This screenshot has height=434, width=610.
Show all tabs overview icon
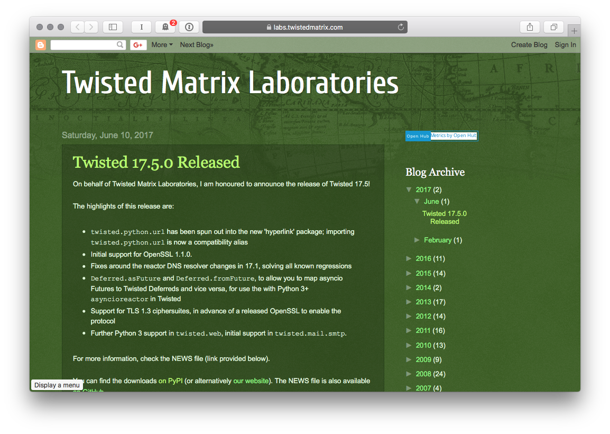click(x=553, y=27)
